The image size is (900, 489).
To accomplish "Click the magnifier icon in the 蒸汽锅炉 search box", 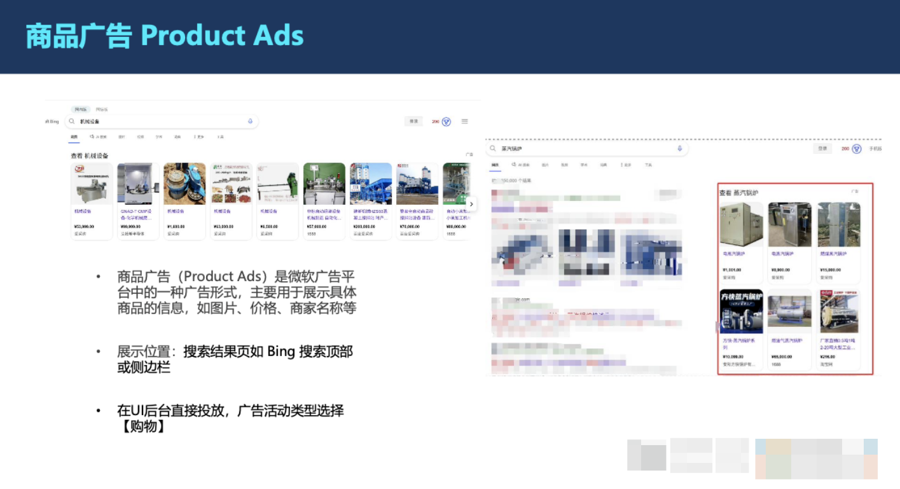I will [492, 148].
